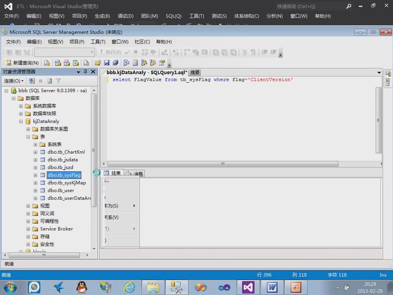393x295 pixels.
Task: Collapse the bbb server node
Action: 6,91
